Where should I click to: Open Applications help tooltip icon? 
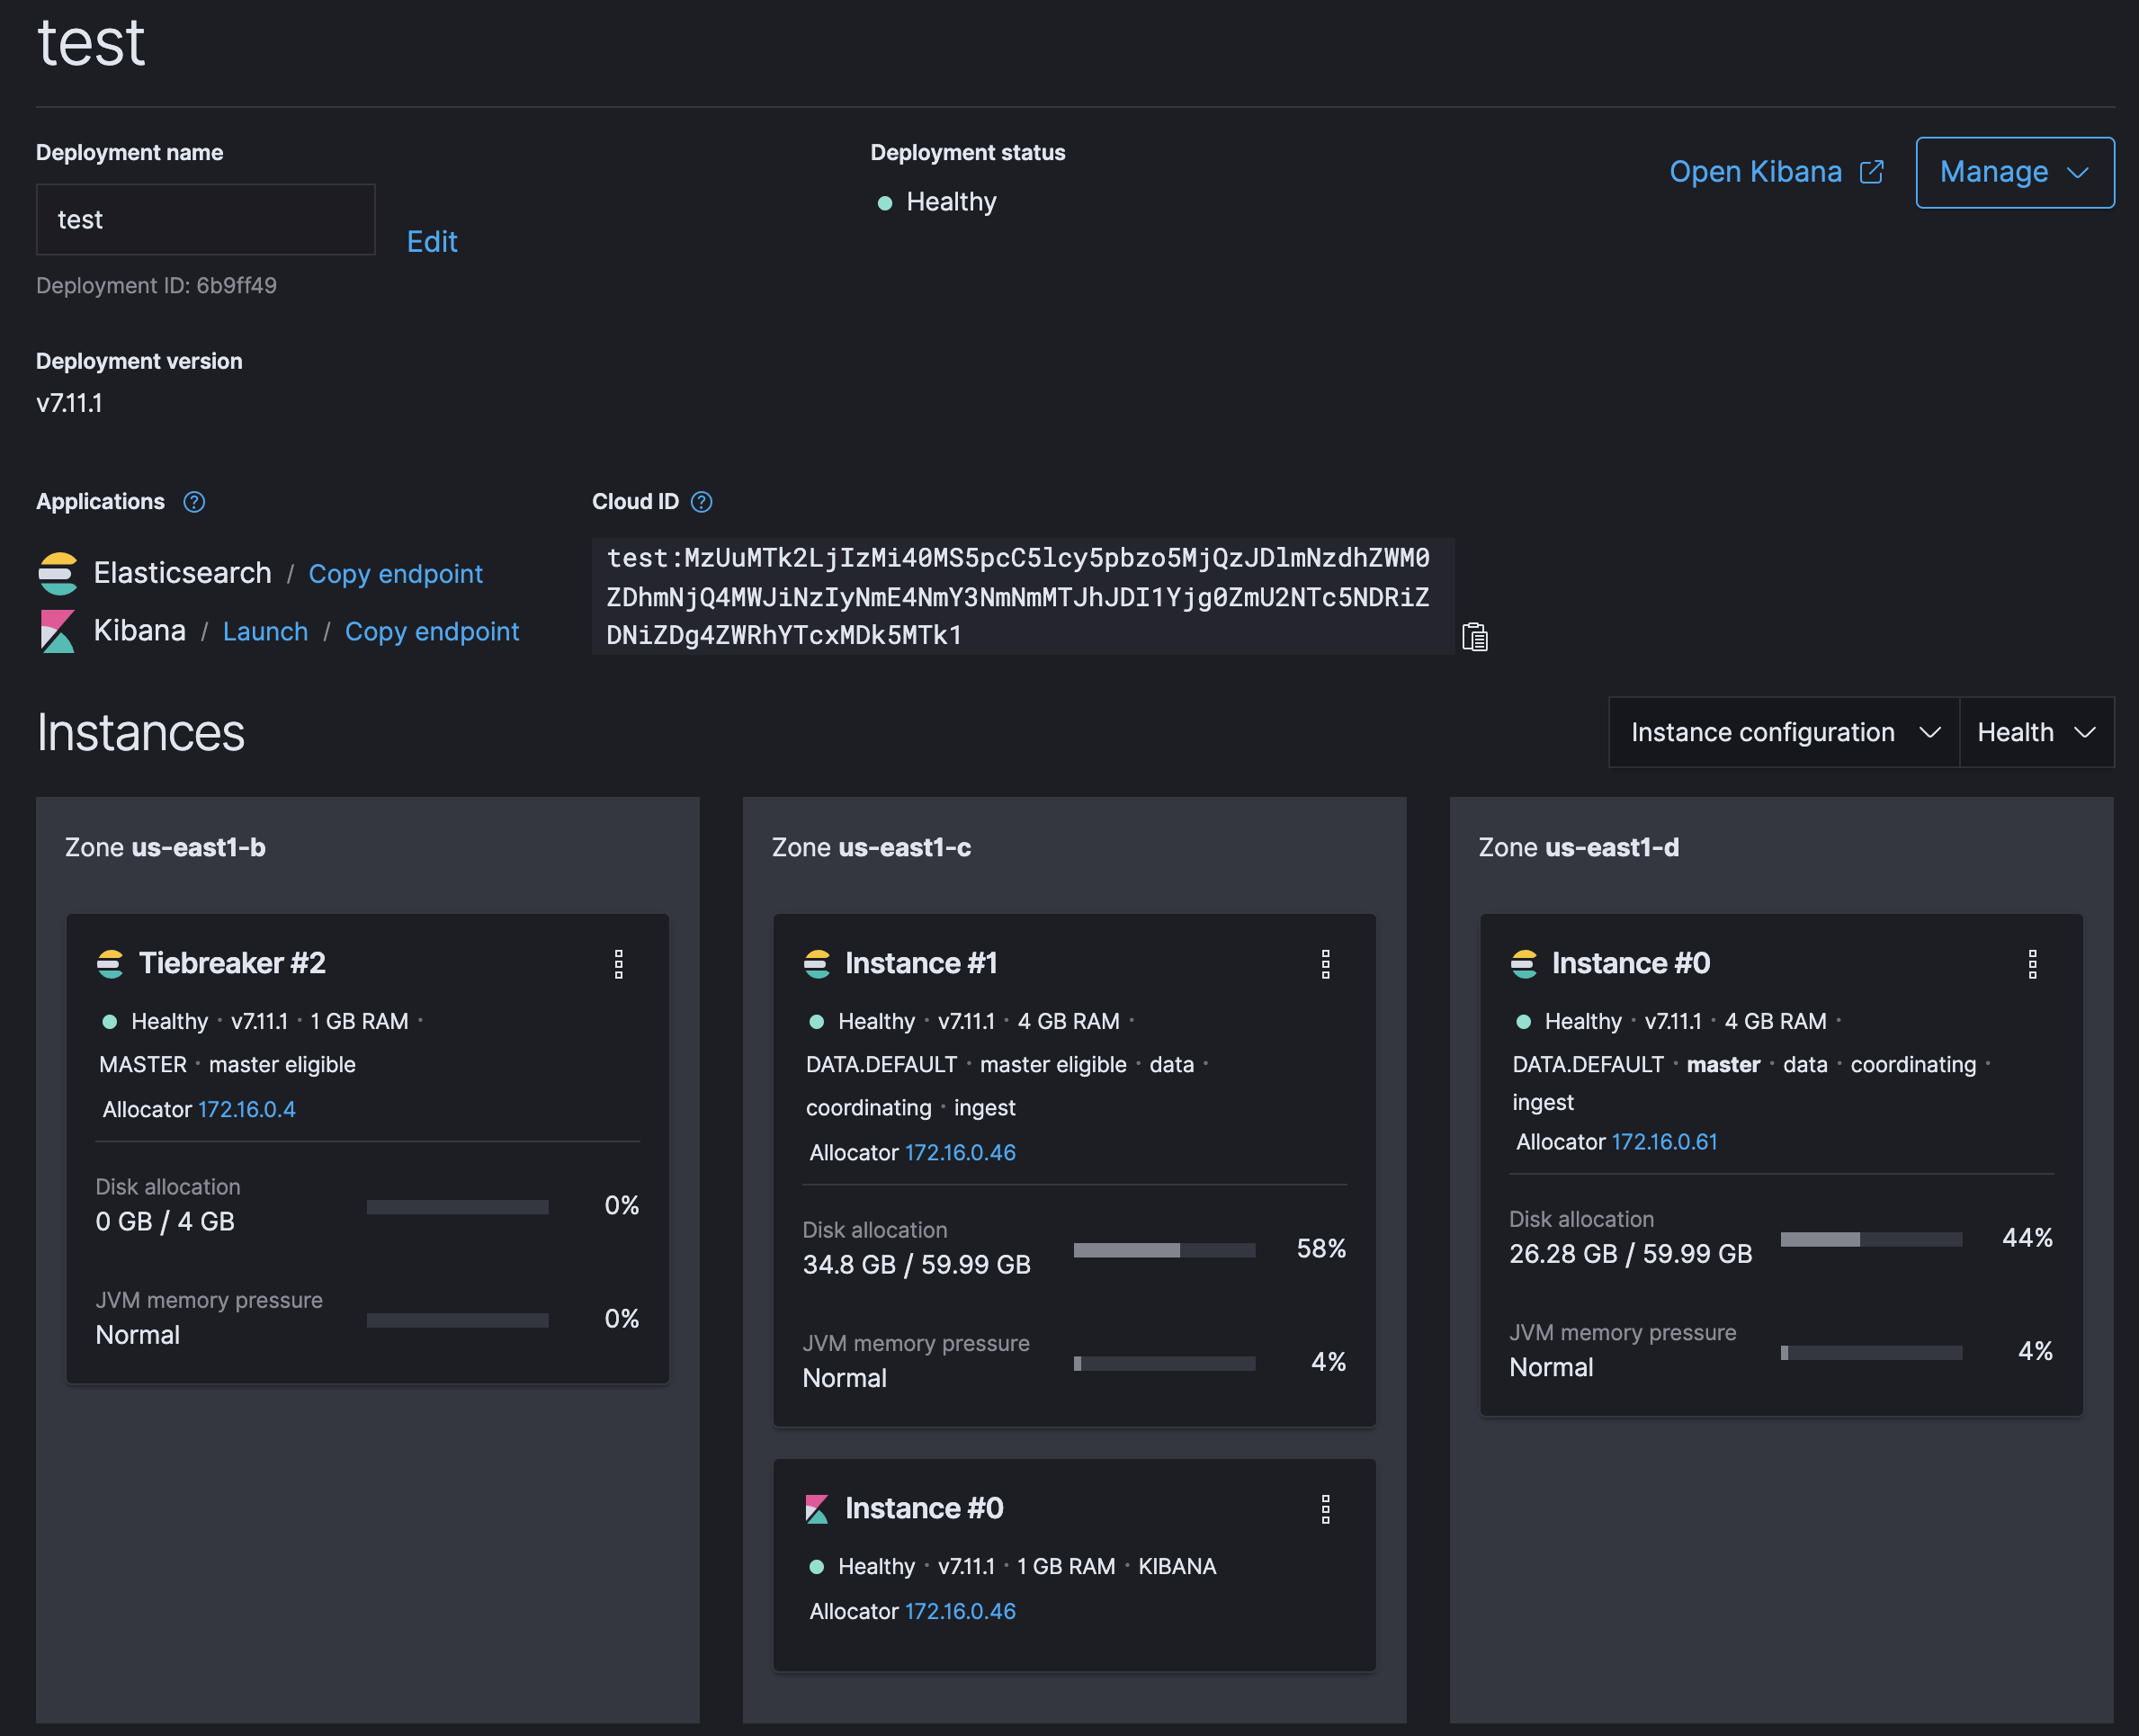194,502
